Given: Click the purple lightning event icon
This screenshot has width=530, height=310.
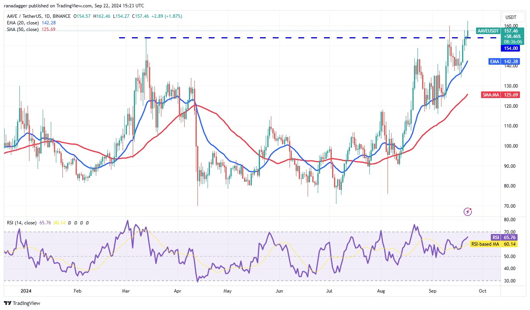Looking at the screenshot, I should [x=468, y=212].
